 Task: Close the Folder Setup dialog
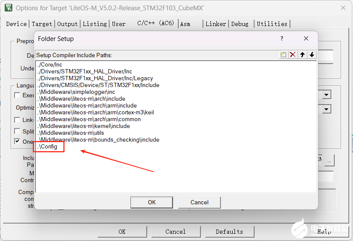click(306, 38)
